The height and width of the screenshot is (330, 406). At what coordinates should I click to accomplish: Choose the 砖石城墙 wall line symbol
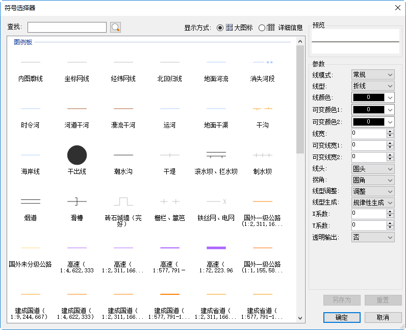[123, 201]
